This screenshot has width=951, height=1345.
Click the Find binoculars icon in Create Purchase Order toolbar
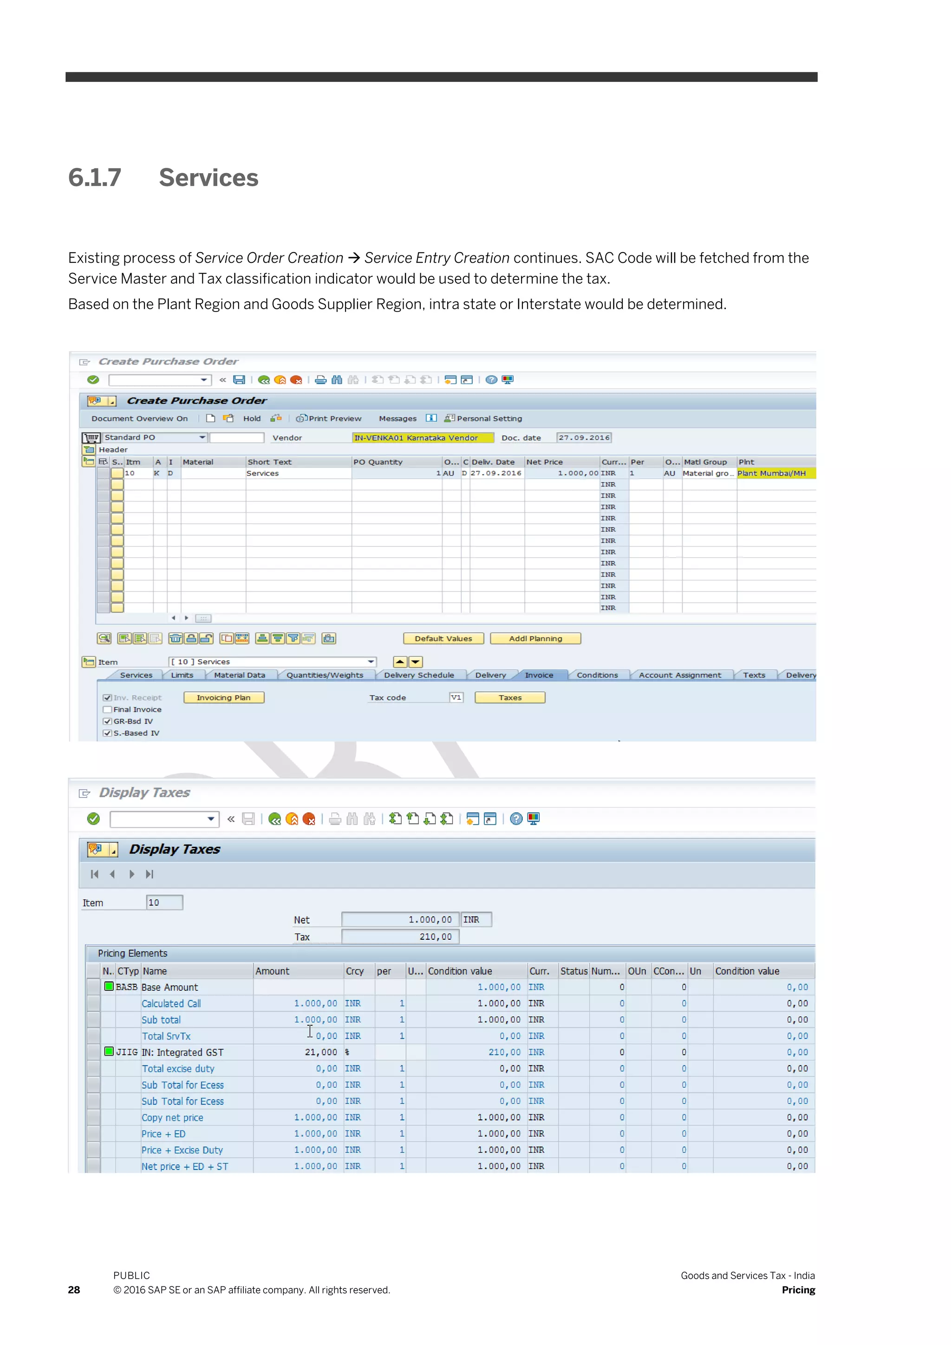(337, 380)
